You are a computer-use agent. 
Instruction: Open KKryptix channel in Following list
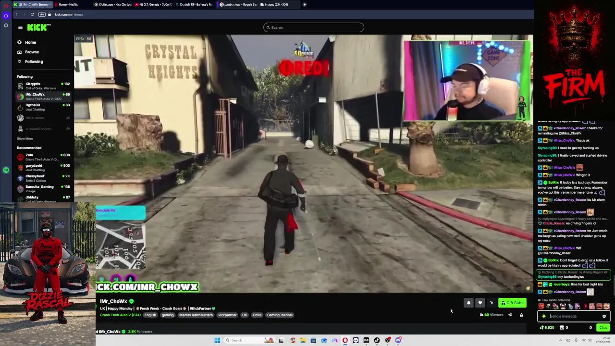43,86
